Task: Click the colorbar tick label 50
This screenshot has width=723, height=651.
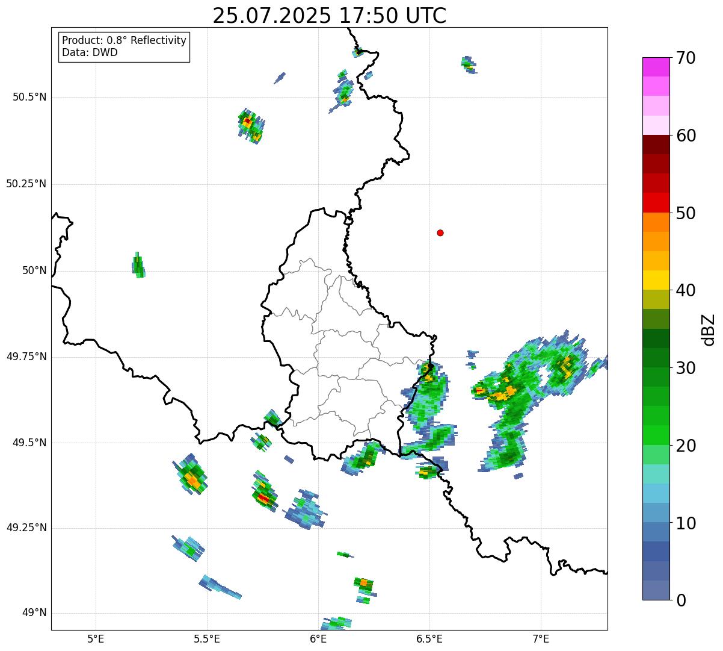Action: coord(686,213)
